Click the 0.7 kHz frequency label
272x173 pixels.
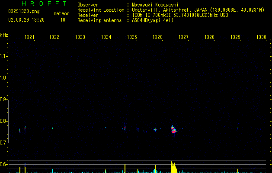pos(3,143)
